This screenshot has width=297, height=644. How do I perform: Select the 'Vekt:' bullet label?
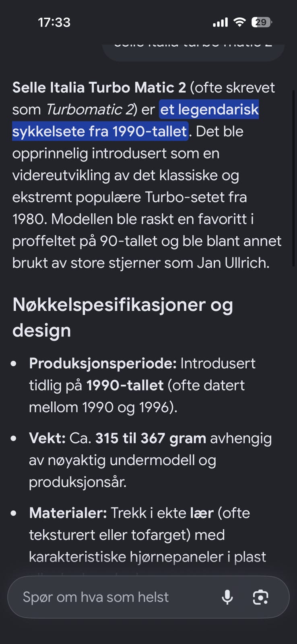coord(47,438)
